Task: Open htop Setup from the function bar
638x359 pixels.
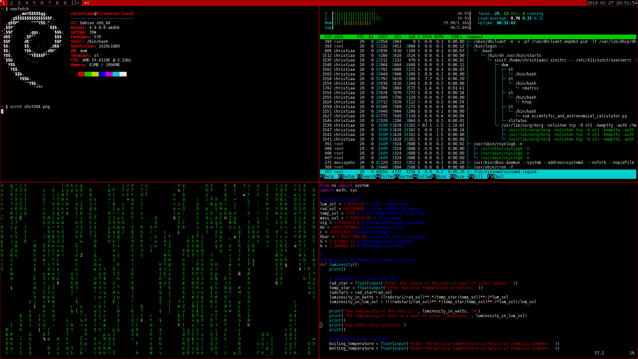Action: pos(347,177)
